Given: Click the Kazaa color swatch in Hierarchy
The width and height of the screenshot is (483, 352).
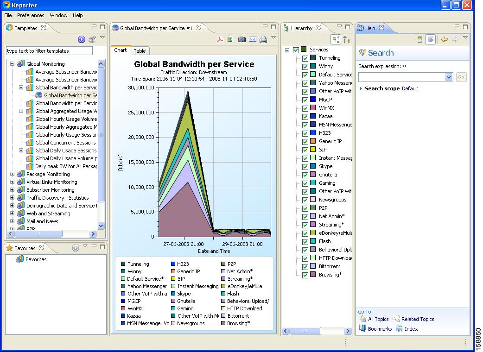Looking at the screenshot, I should 313,116.
